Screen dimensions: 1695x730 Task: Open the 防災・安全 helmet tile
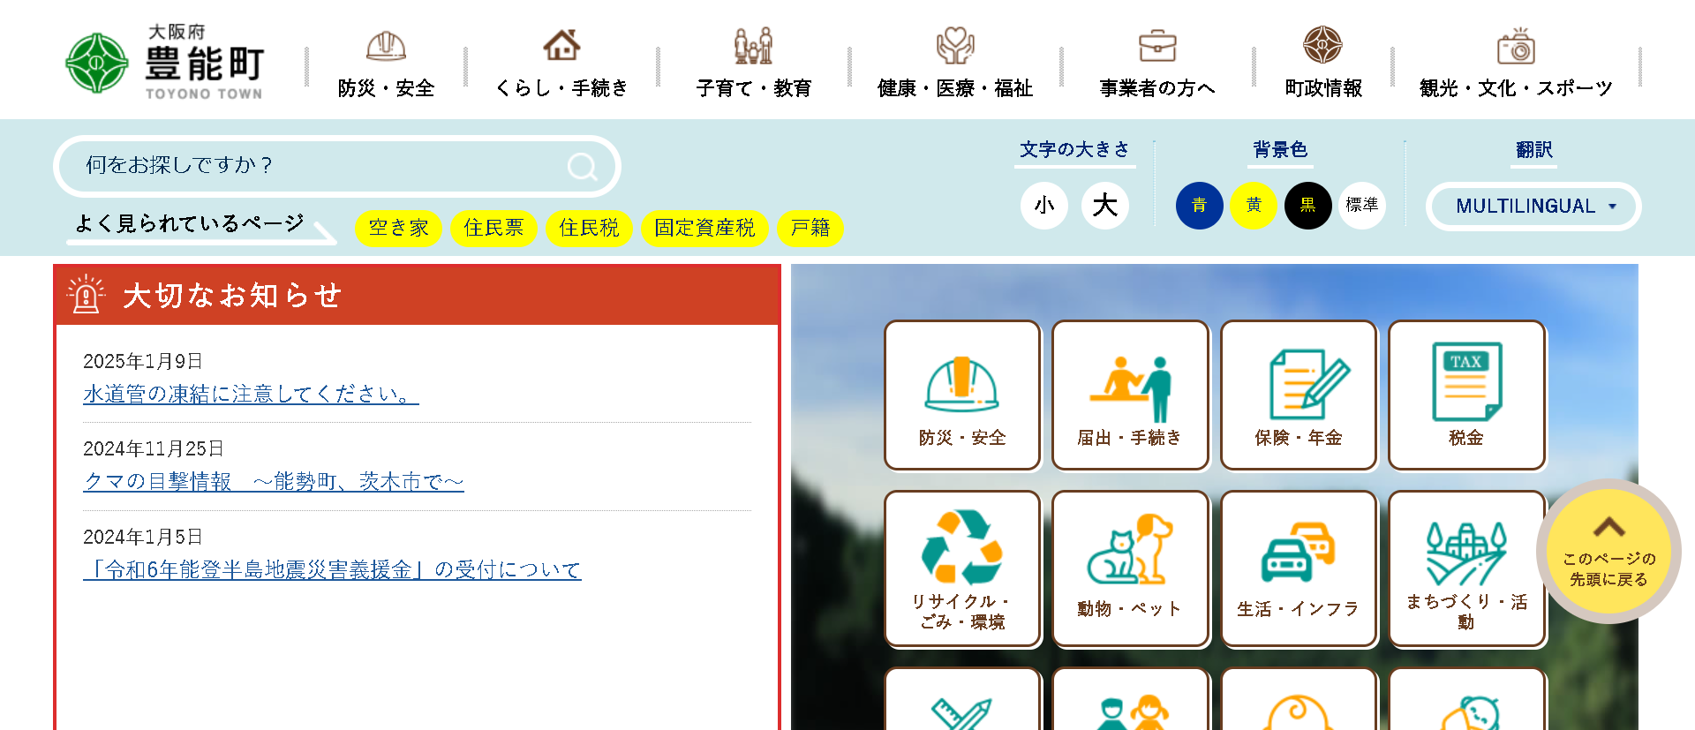click(x=962, y=395)
